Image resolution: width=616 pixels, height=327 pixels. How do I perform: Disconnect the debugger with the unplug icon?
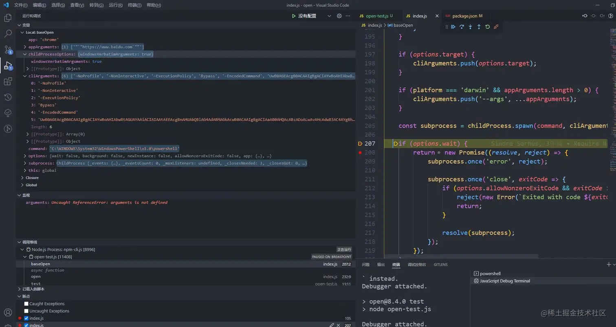click(496, 26)
